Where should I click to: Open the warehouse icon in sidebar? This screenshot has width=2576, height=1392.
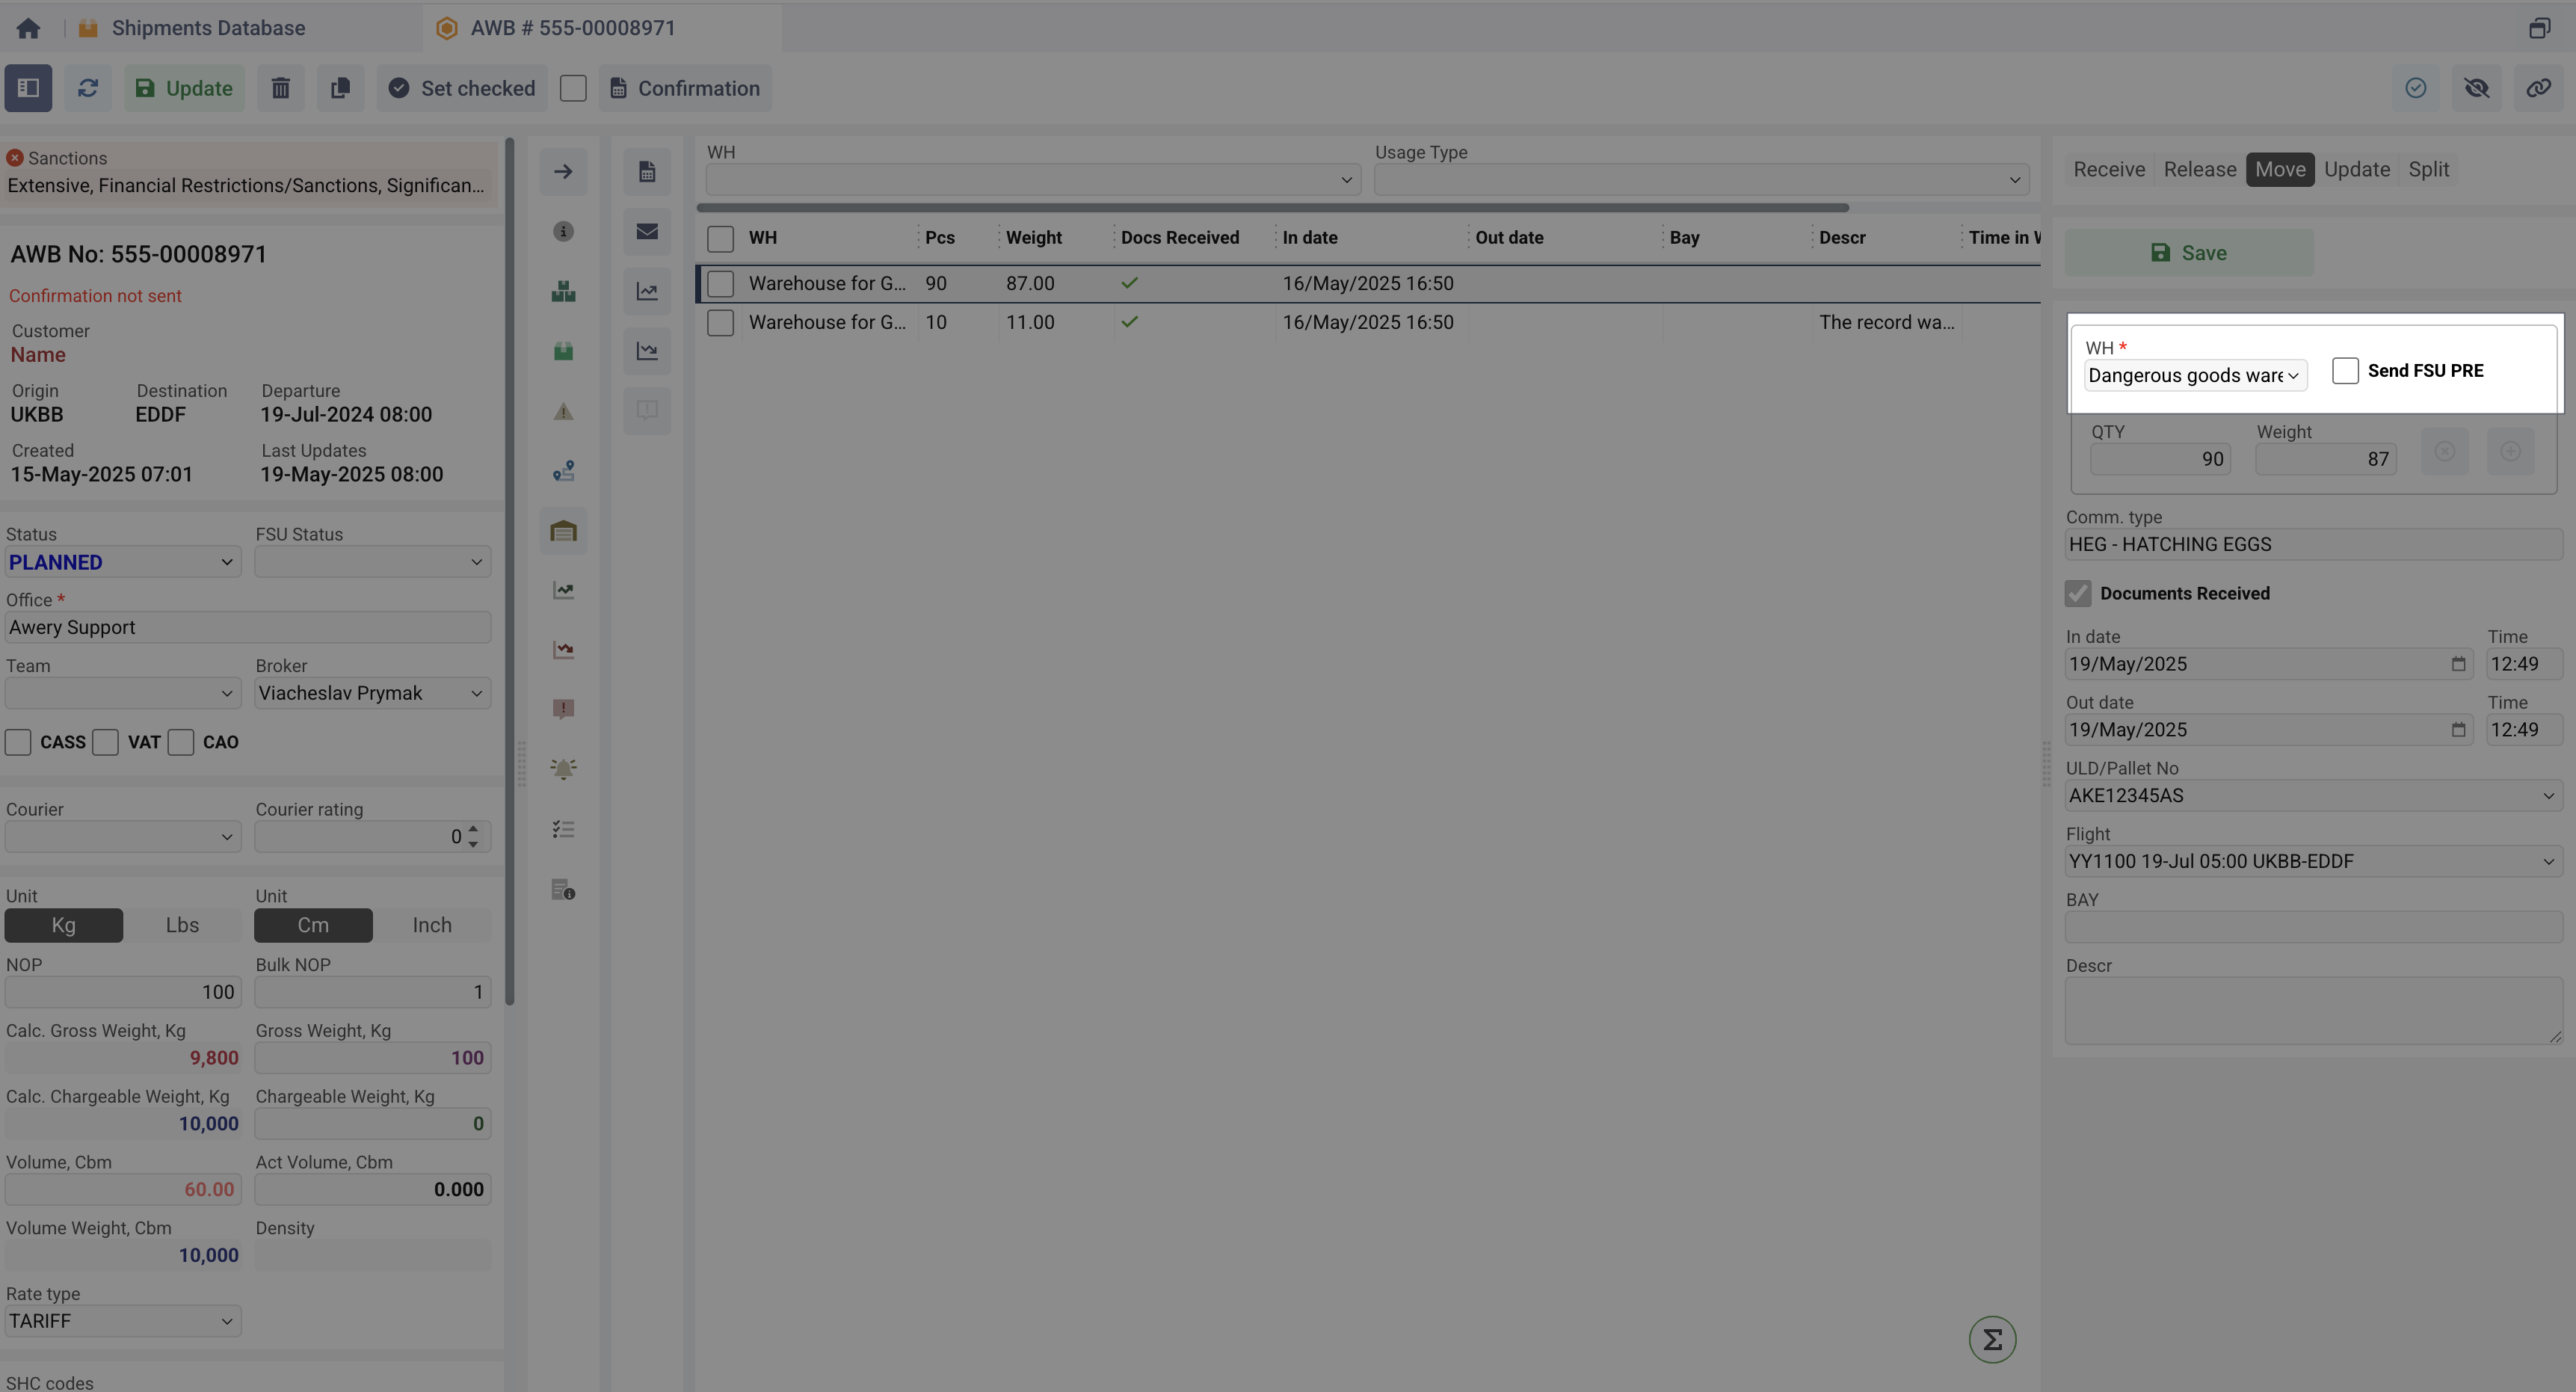click(x=563, y=531)
